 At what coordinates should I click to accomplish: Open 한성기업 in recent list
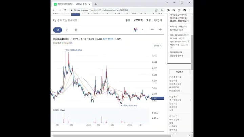[x=174, y=103]
